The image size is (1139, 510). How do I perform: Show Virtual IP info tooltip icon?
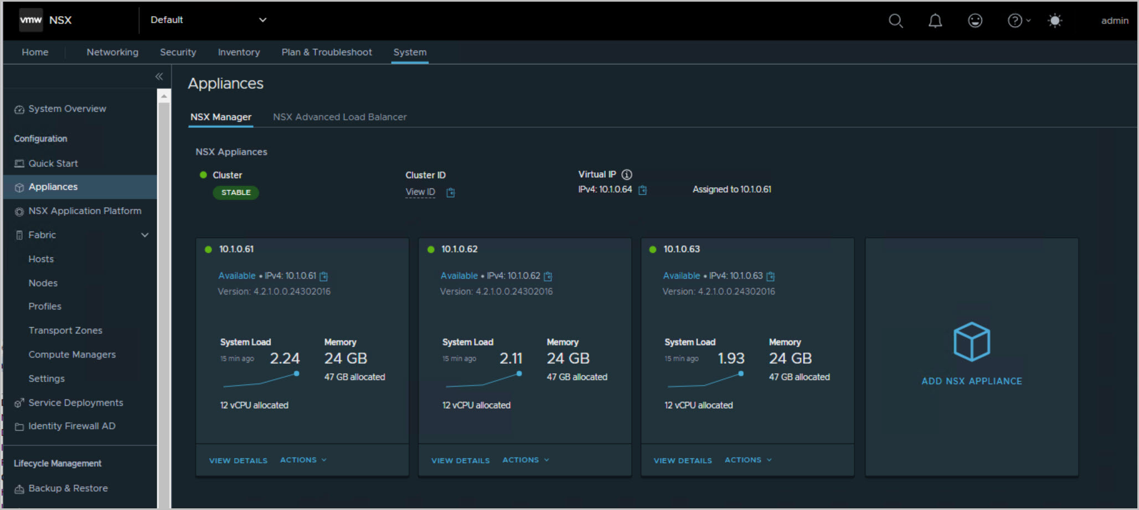tap(627, 175)
